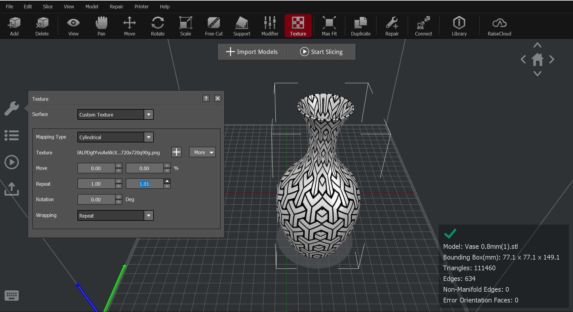Open the Pan tool
573x312 pixels.
(102, 26)
